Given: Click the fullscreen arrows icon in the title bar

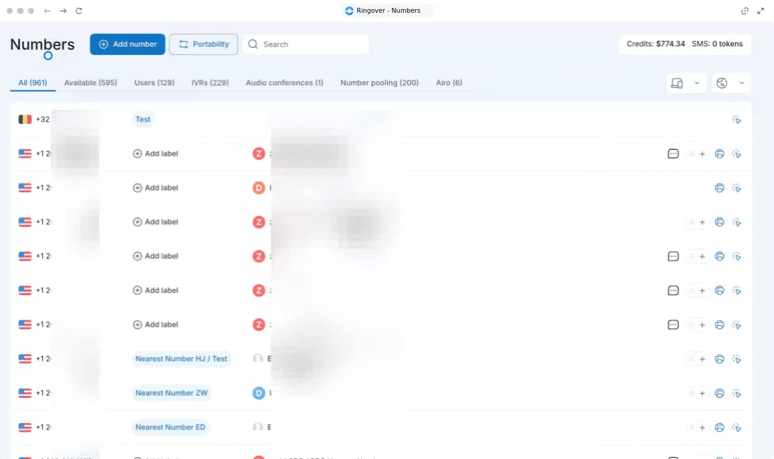Looking at the screenshot, I should [x=761, y=11].
